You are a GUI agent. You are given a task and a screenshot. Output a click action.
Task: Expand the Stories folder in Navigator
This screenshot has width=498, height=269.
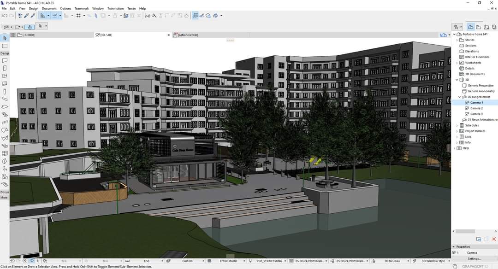[x=457, y=40]
